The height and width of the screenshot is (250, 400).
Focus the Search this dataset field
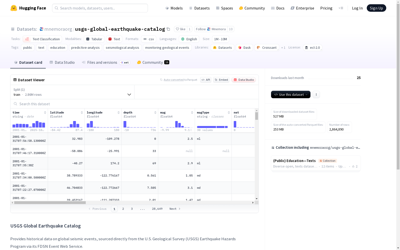point(75,104)
